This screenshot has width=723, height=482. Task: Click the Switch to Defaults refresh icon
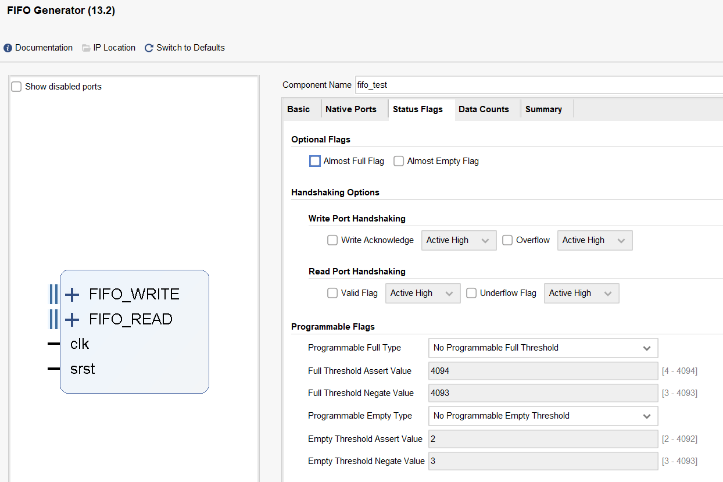click(149, 48)
